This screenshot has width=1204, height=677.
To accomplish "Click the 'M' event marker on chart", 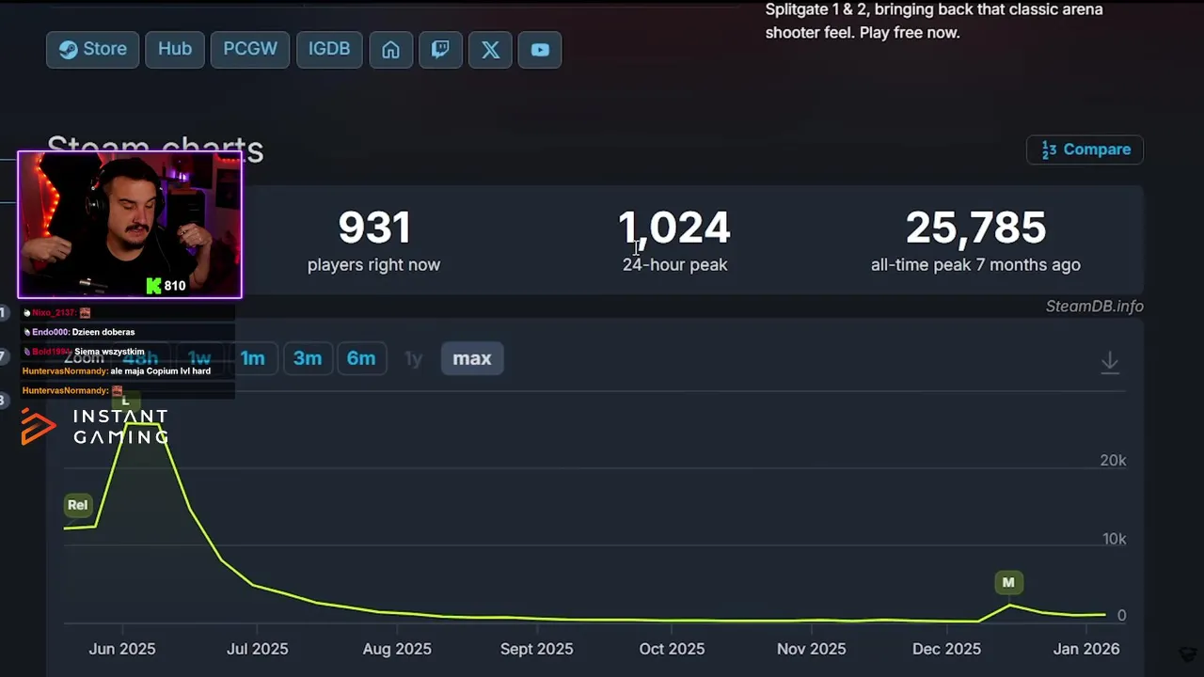I will 1008,583.
